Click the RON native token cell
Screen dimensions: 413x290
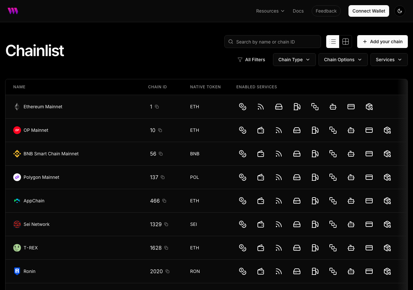[195, 271]
